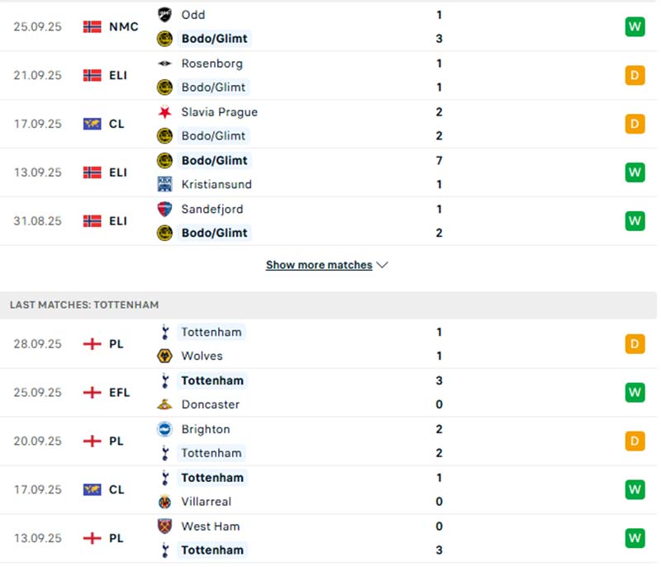Click the Tottenham cockerel crest
The height and width of the screenshot is (567, 661).
[165, 332]
